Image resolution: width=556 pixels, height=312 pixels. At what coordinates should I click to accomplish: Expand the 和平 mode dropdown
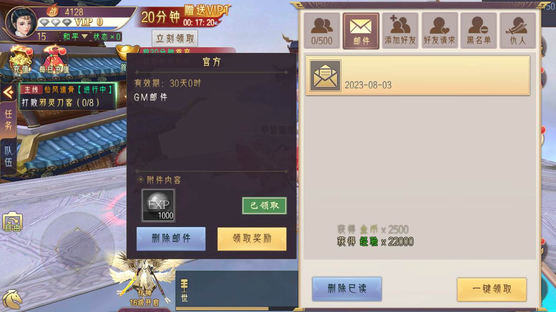click(75, 37)
